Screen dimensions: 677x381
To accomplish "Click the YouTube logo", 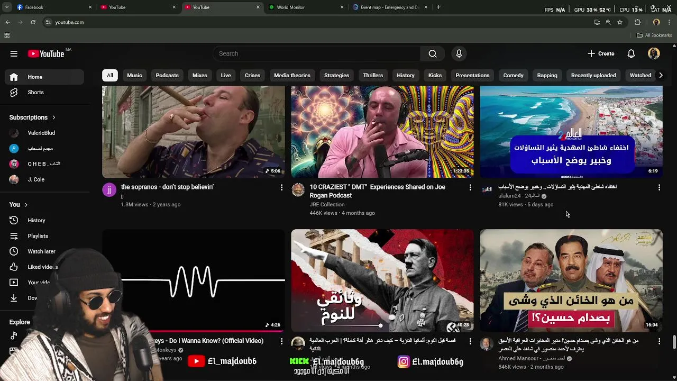I will click(46, 53).
